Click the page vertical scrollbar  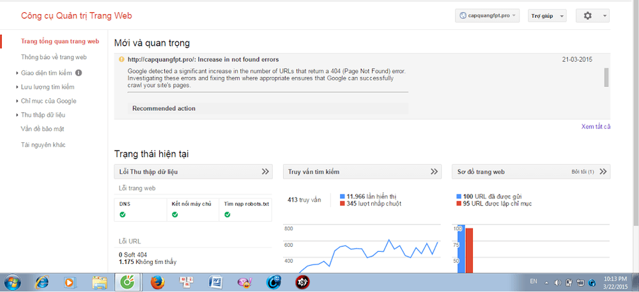(636, 114)
